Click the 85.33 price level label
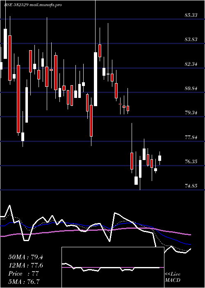Screen dimensions: 205x288 click(191, 15)
